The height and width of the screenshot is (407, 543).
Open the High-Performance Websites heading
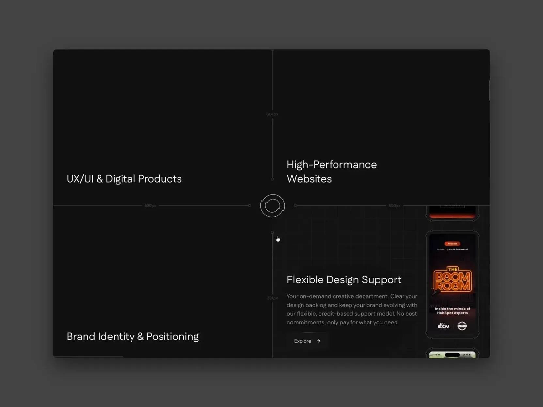[332, 172]
